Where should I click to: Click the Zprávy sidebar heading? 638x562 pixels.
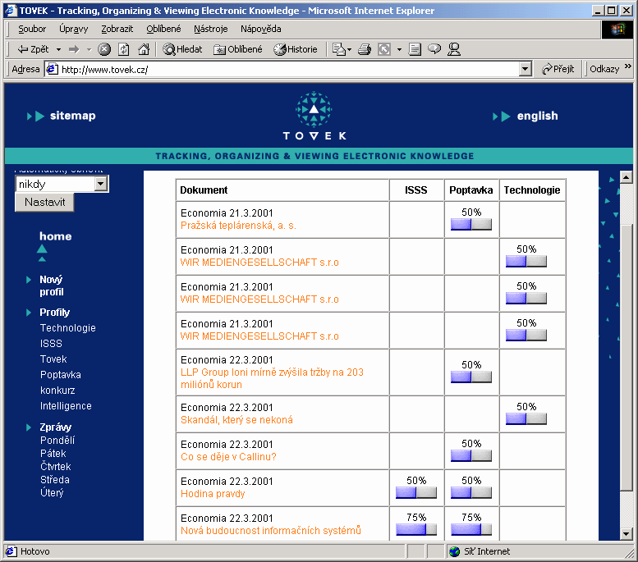(55, 427)
